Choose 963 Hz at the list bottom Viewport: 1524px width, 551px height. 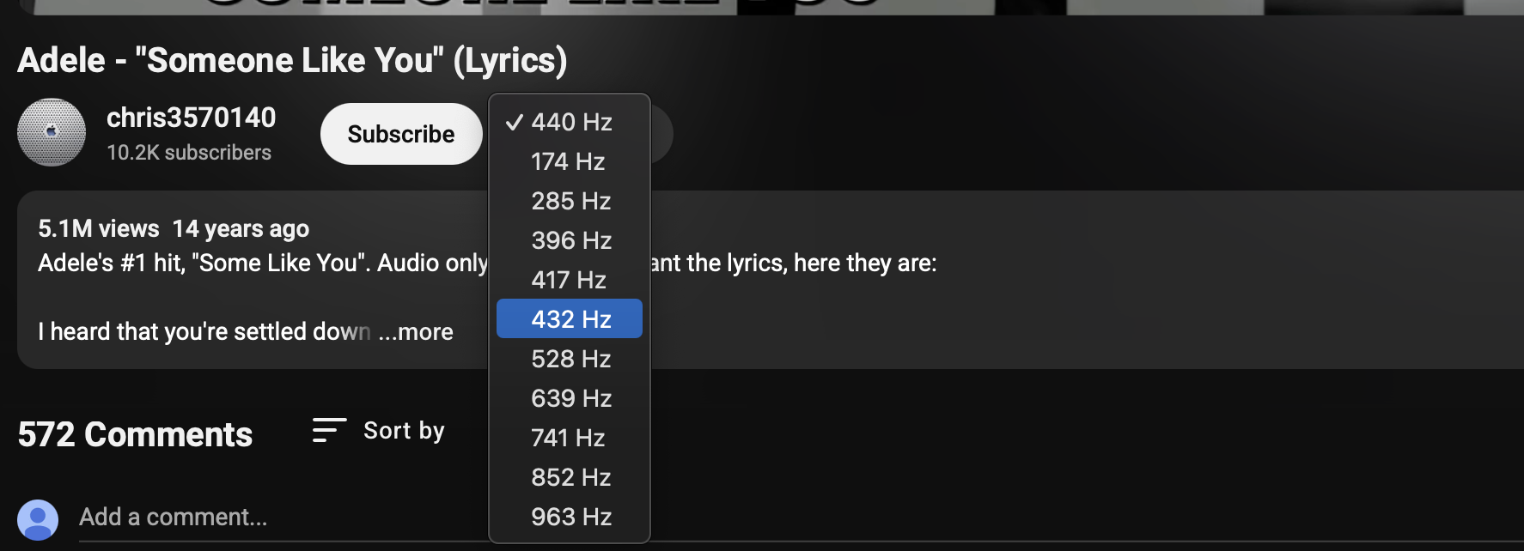(x=571, y=517)
